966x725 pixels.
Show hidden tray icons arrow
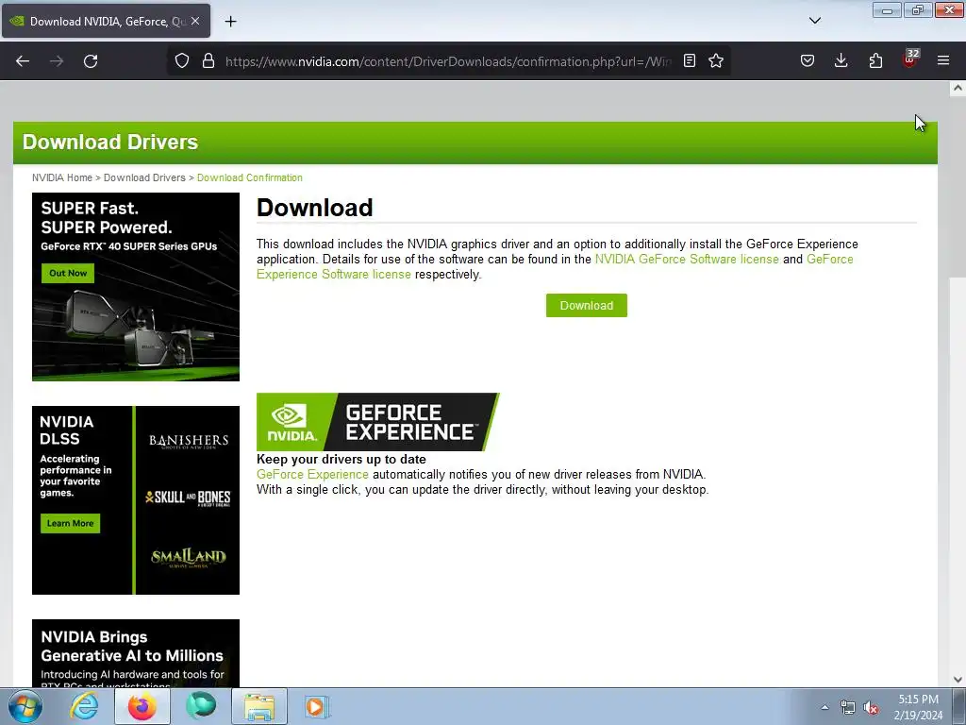coord(824,707)
